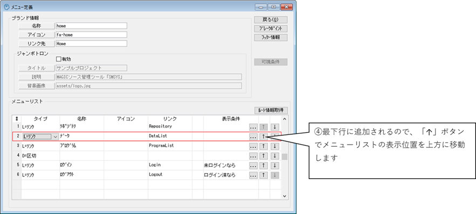Select the Repository link cell
The image size is (476, 214).
tap(170, 126)
